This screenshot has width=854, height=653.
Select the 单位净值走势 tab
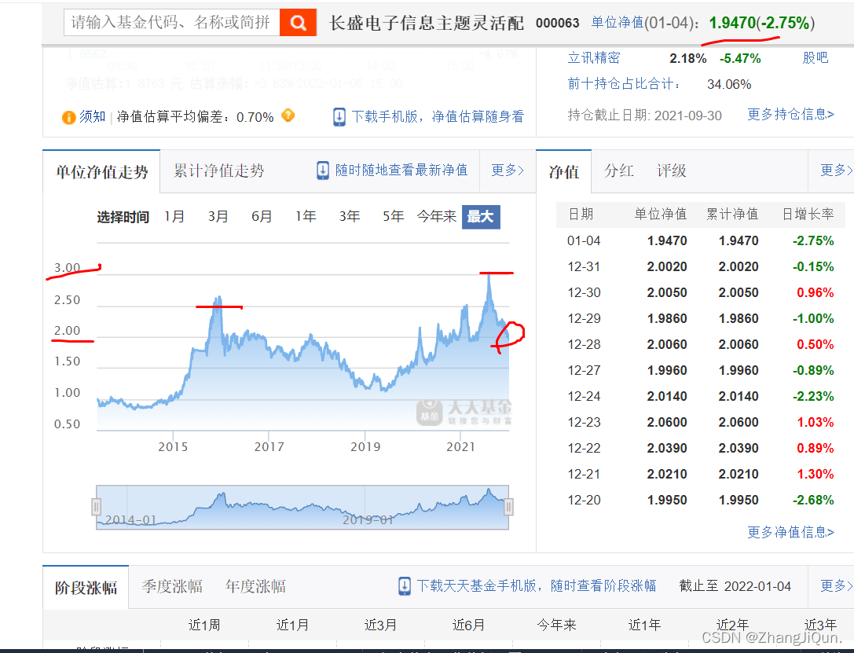(101, 171)
